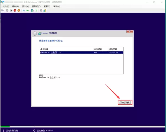Open the 帮助(H) menu
This screenshot has height=132, width=166.
pos(57,6)
